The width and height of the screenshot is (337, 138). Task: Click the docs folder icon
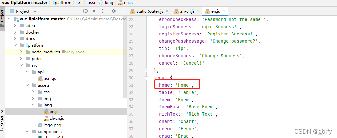[22, 39]
